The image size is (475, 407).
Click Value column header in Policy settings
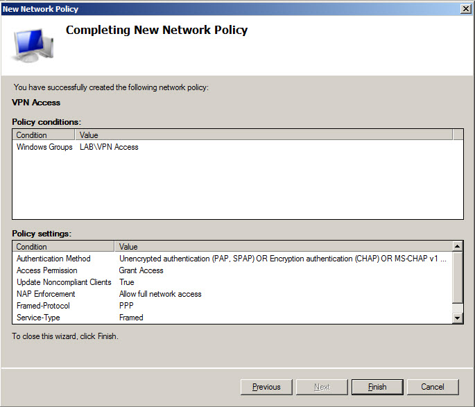284,247
